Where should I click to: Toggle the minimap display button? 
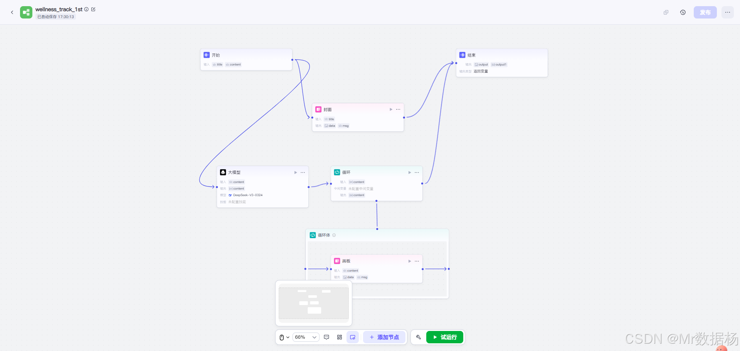tap(353, 337)
